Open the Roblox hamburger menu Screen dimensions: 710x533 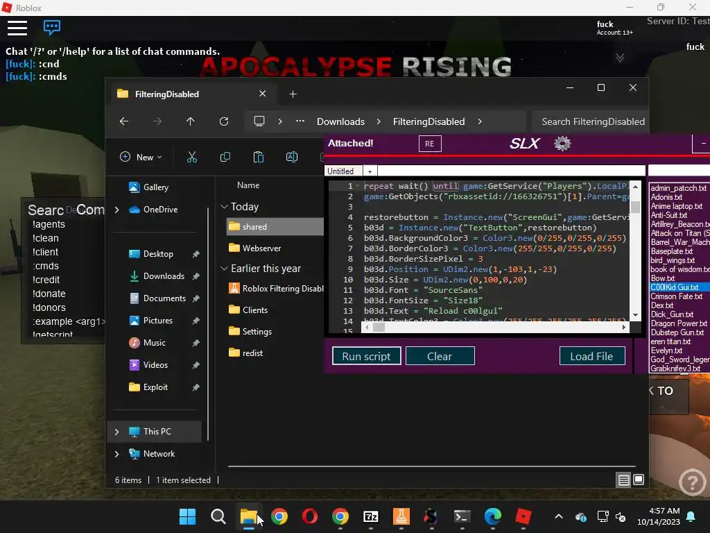17,28
